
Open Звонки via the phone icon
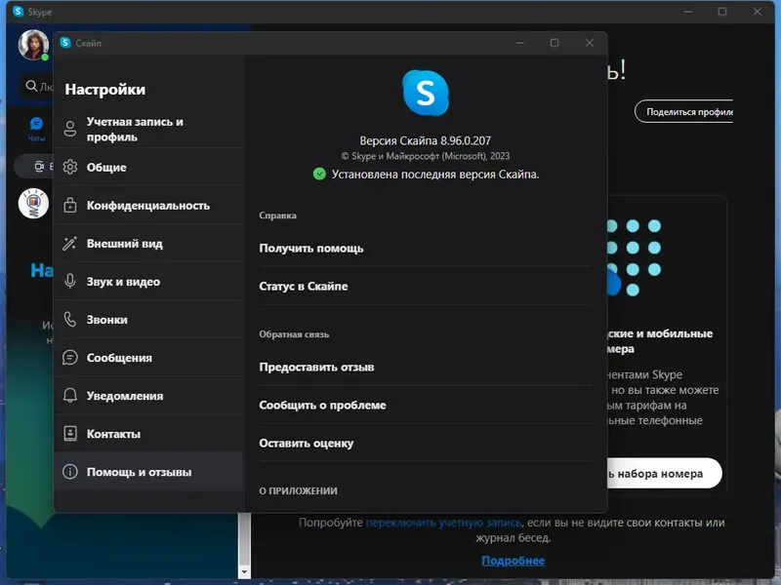click(x=69, y=319)
